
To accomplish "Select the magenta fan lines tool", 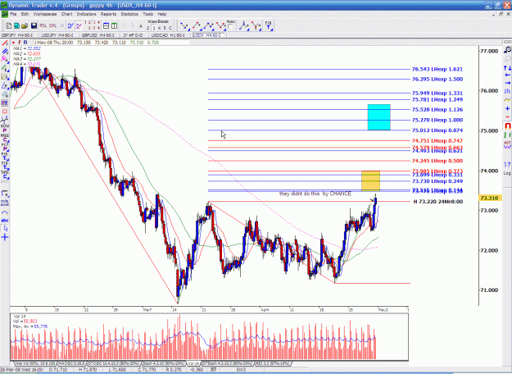I will 5,59.
